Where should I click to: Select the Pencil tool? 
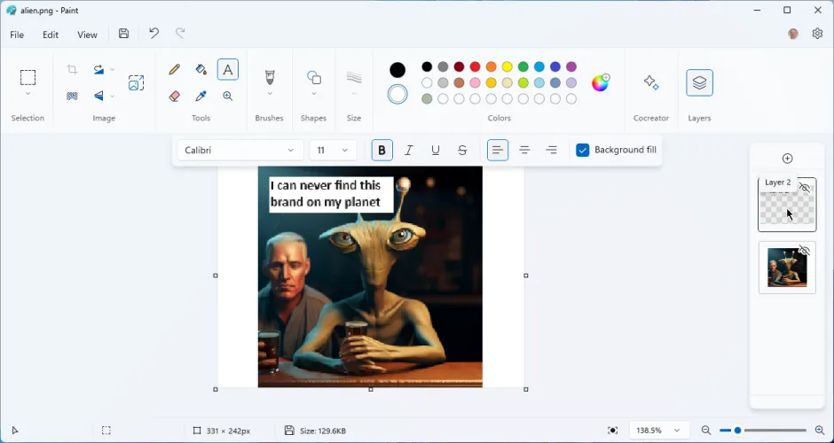(175, 70)
